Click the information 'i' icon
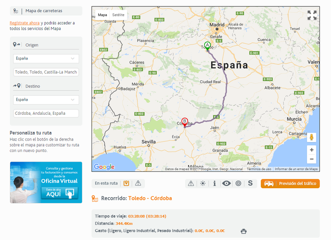Viewport: 331px width, 240px height. click(214, 183)
